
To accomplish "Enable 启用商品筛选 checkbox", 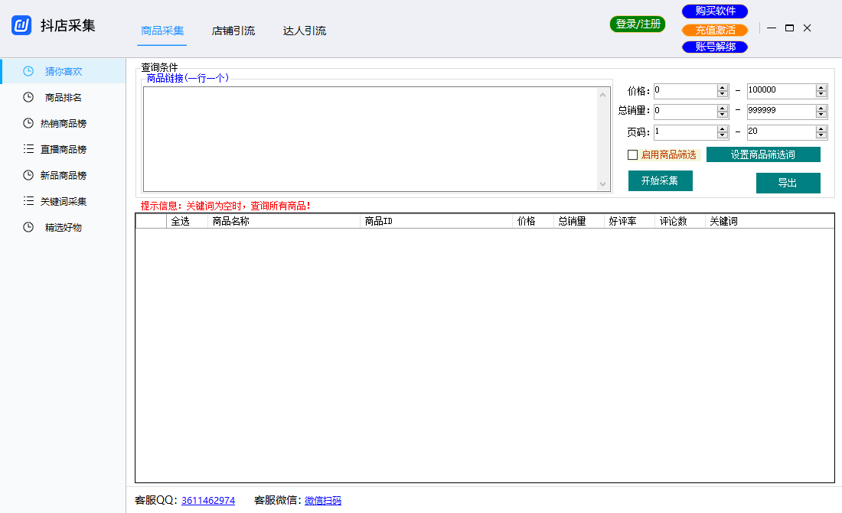I will click(633, 154).
